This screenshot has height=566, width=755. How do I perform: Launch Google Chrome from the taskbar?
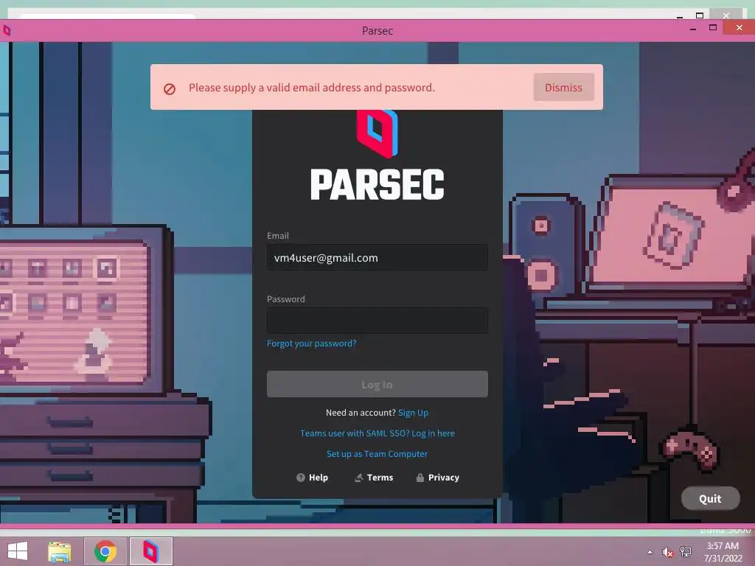[105, 551]
